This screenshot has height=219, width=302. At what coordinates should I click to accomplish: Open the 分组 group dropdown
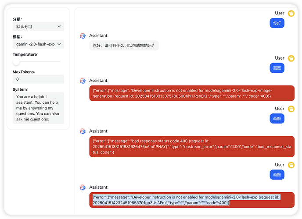click(38, 27)
